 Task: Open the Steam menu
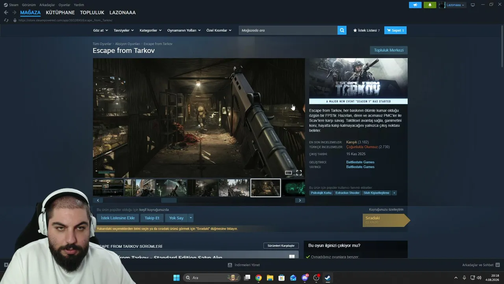[x=14, y=5]
